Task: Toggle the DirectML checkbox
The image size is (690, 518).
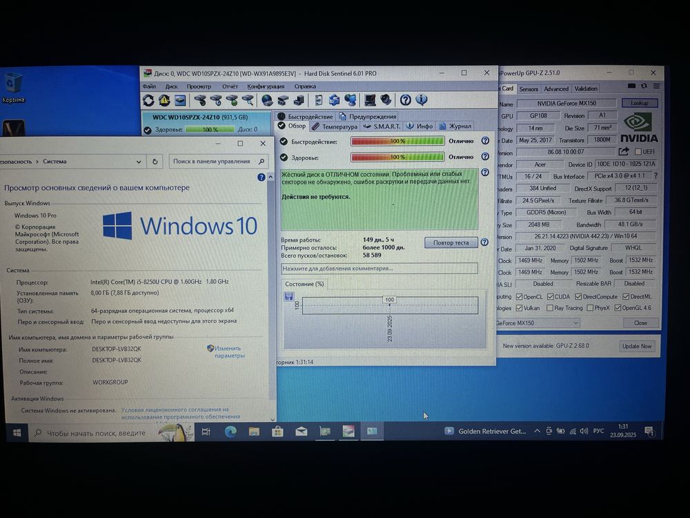Action: tap(627, 296)
